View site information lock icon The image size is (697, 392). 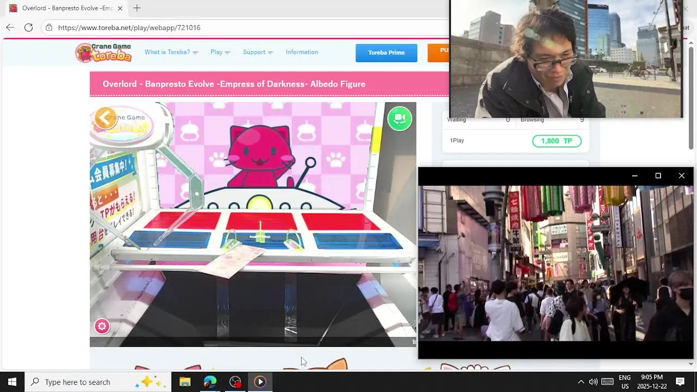pos(49,27)
